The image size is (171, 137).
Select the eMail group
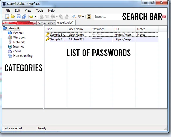[x=17, y=51]
